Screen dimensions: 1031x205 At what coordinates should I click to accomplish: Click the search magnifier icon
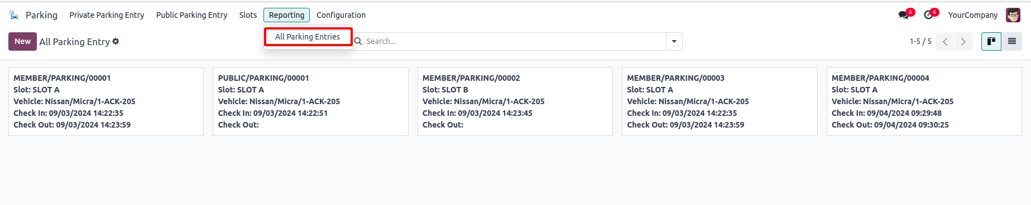click(358, 41)
